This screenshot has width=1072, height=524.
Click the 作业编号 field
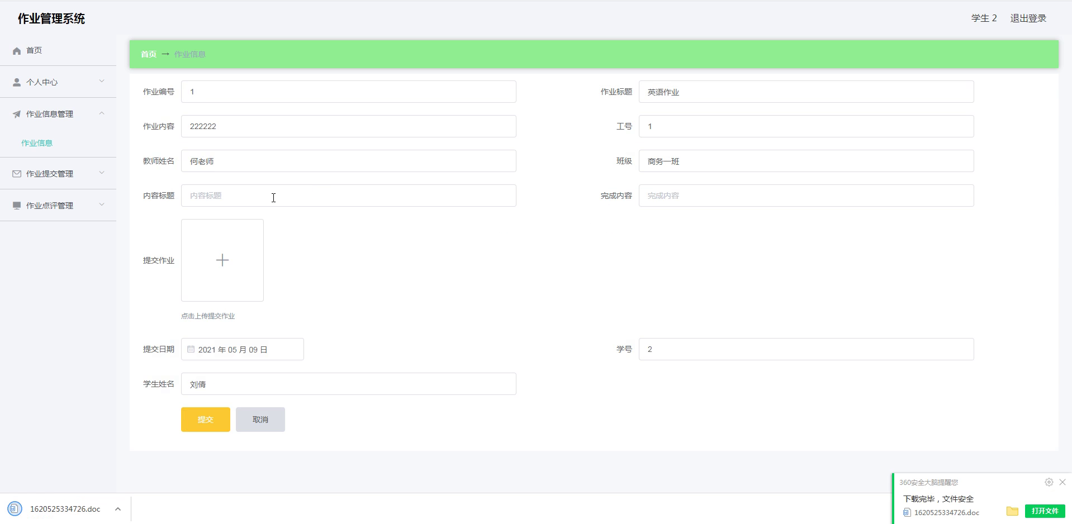349,92
